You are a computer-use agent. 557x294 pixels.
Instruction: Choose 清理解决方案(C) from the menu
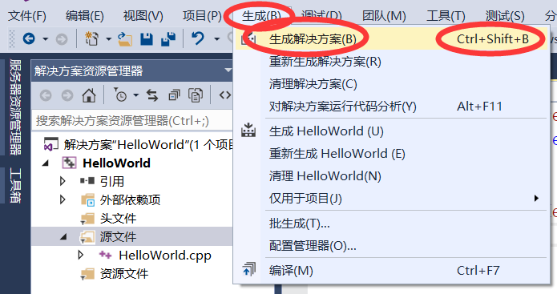click(391, 84)
